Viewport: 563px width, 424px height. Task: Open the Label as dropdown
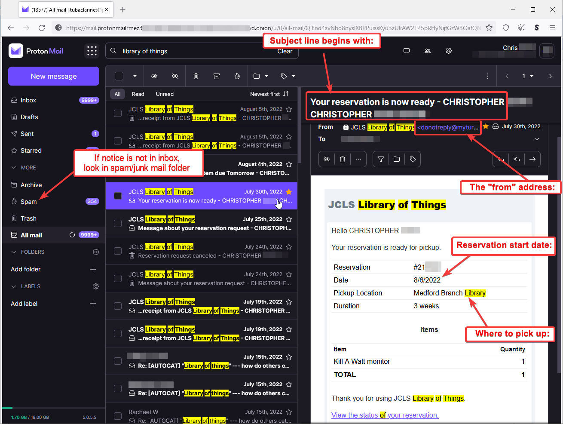[x=288, y=76]
